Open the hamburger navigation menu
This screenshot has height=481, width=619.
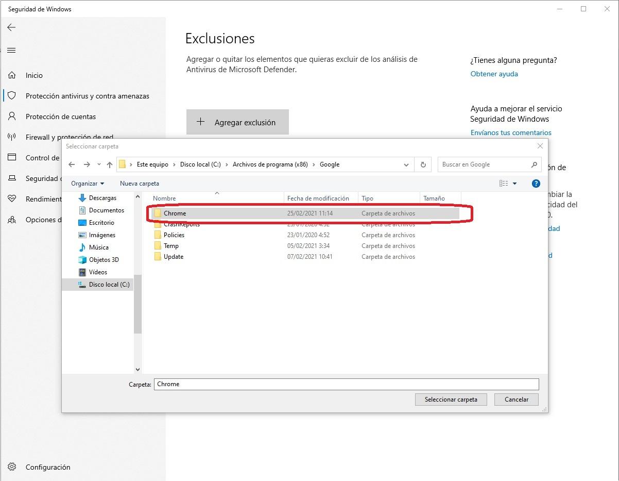(x=11, y=51)
